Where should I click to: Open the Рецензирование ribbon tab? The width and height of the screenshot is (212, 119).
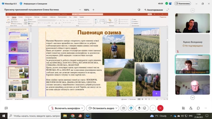(62, 17)
